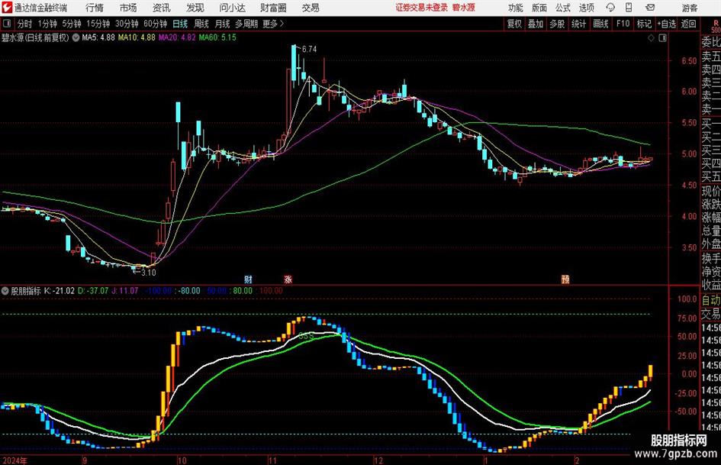Image resolution: width=721 pixels, height=465 pixels.
Task: Switch to 60分钟 period tab
Action: (x=156, y=24)
